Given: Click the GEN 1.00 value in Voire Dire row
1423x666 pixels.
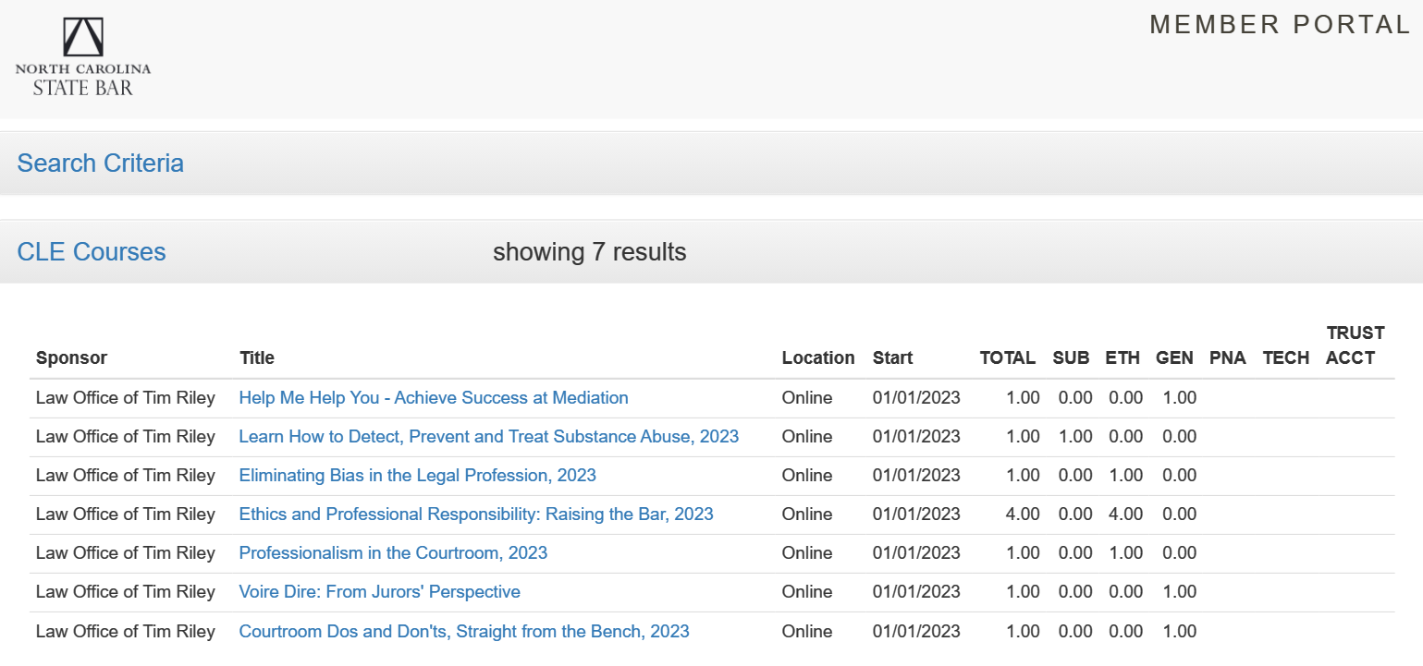Looking at the screenshot, I should [x=1180, y=592].
